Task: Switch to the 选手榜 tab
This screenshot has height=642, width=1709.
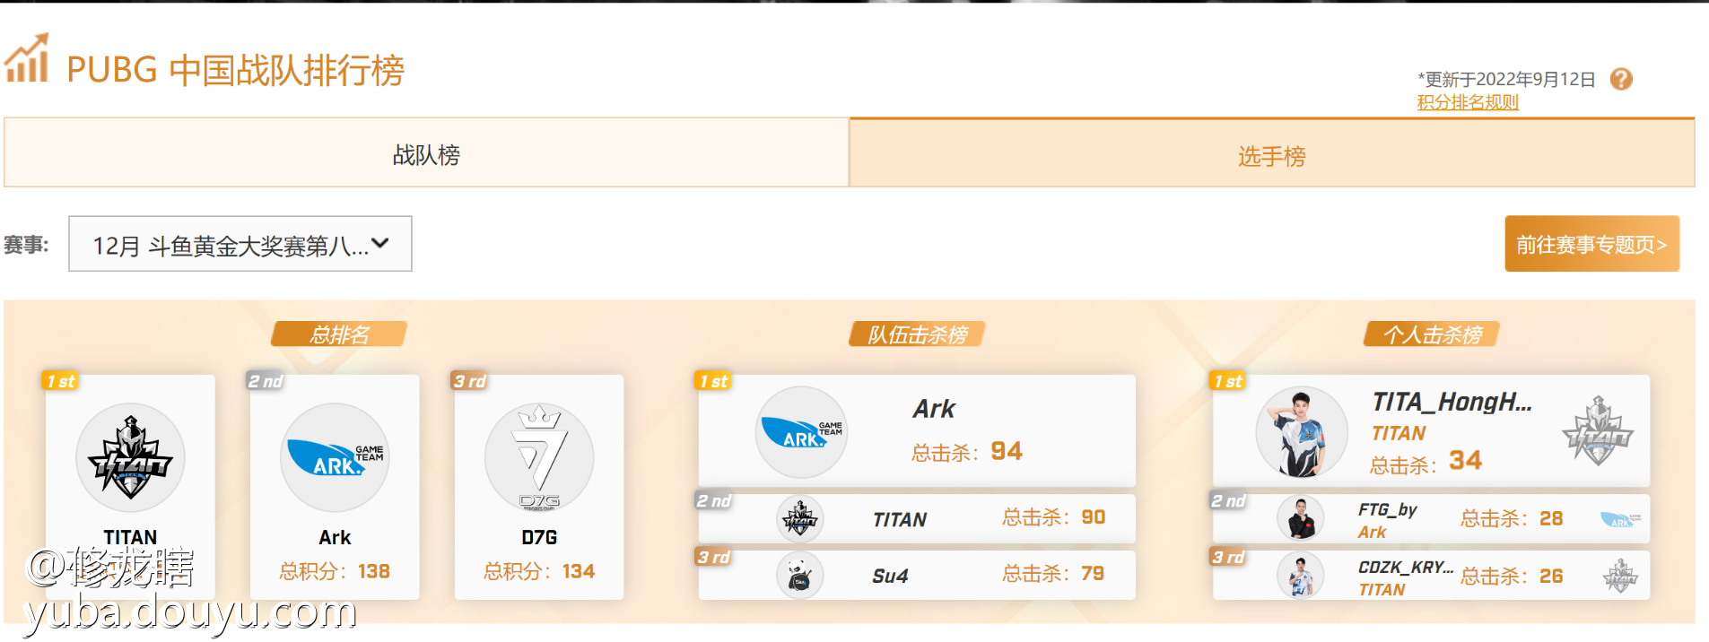Action: 1272,152
